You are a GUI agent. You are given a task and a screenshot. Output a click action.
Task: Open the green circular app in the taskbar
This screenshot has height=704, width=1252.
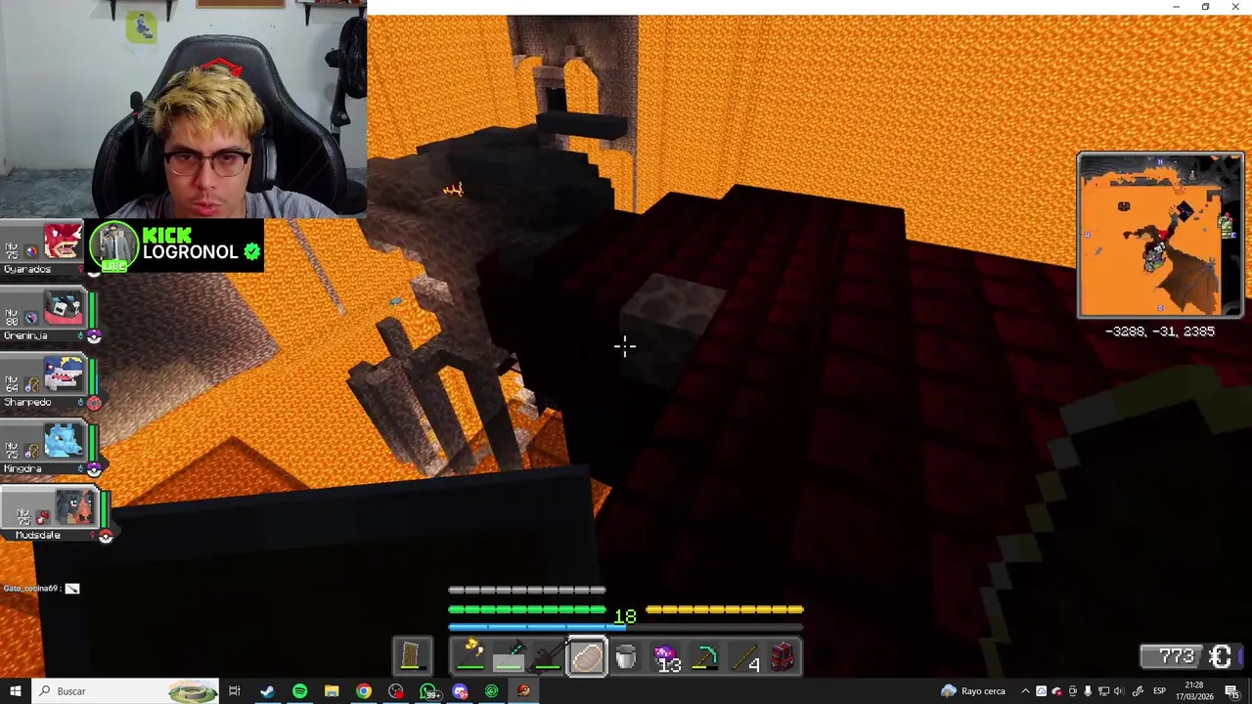[492, 691]
